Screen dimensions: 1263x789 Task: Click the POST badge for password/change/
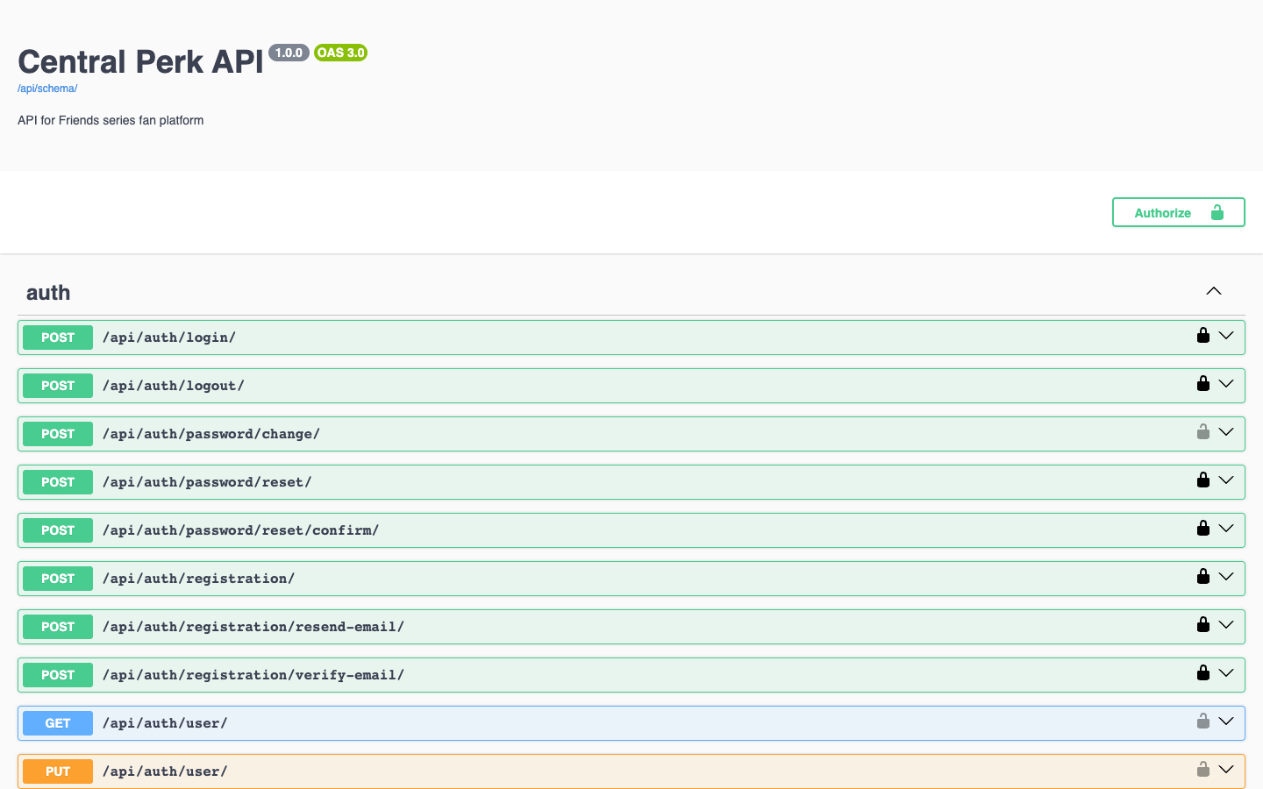click(x=58, y=434)
